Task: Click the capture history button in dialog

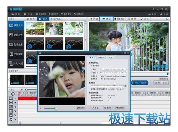Action: point(81,108)
